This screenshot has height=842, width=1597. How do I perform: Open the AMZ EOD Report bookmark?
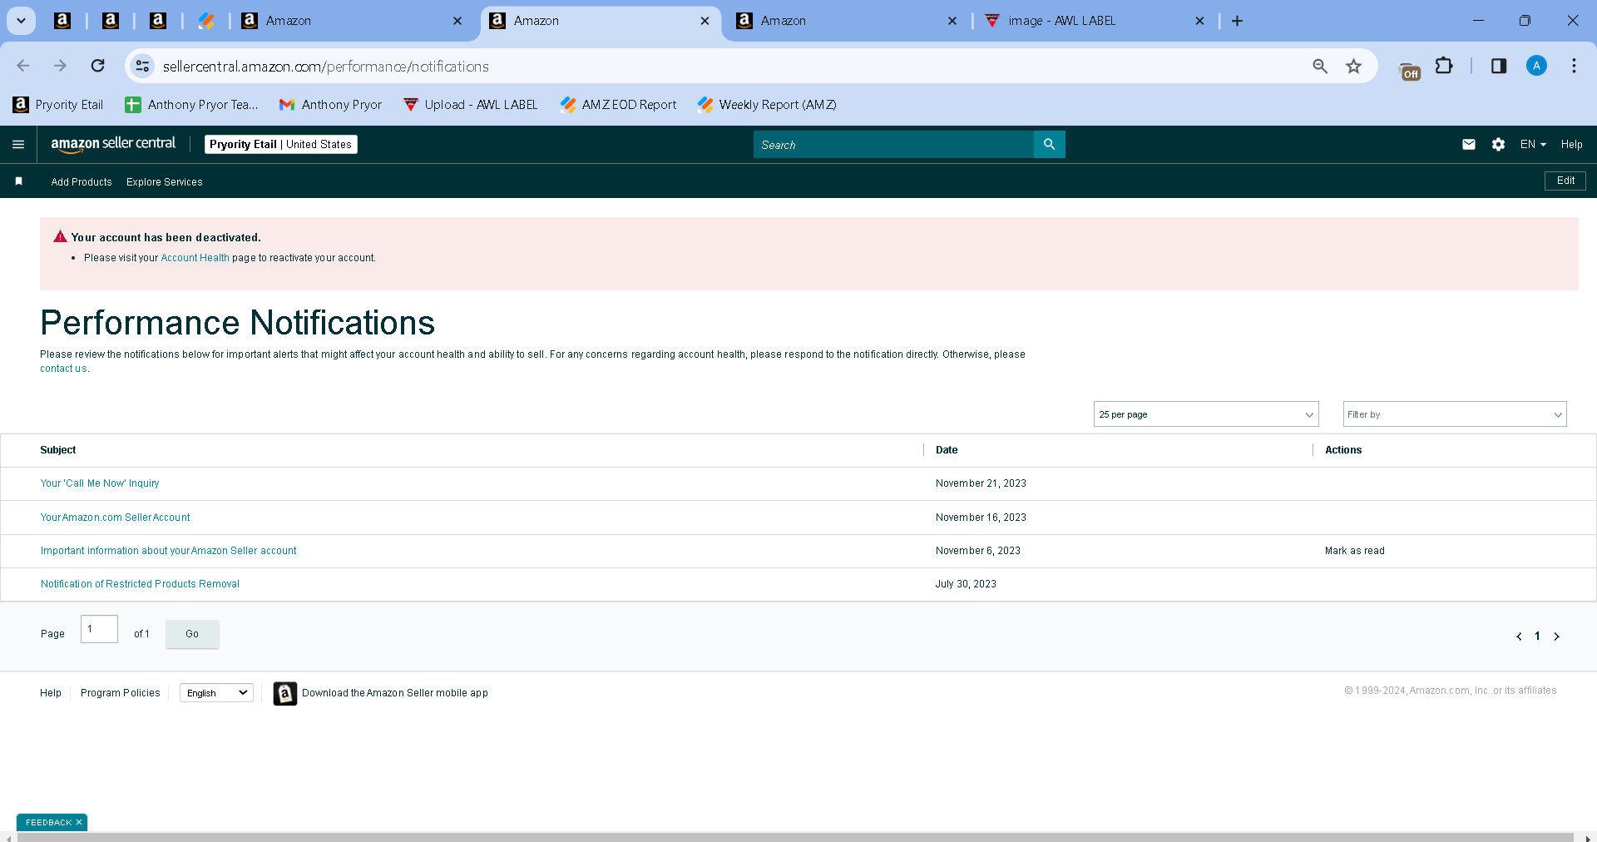pyautogui.click(x=619, y=105)
